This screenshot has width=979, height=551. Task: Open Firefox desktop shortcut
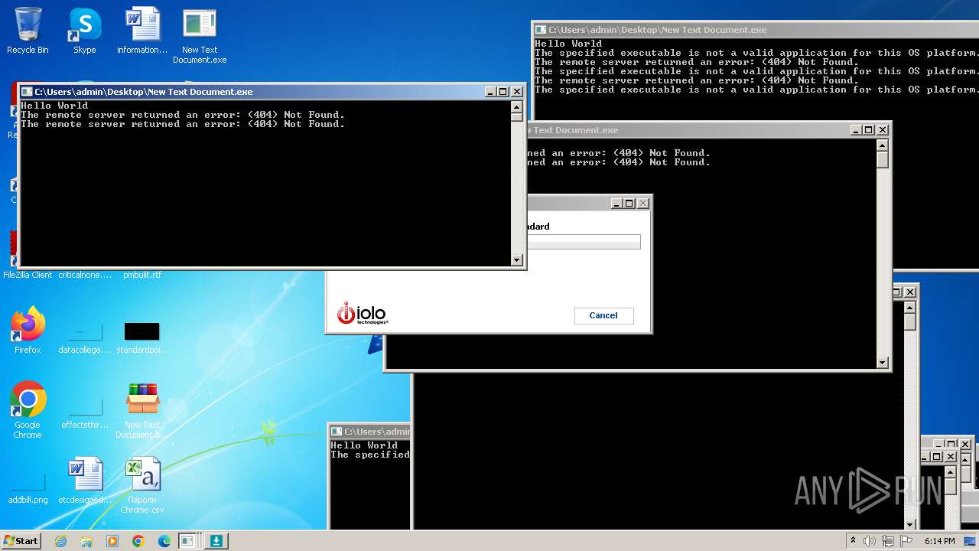point(28,330)
